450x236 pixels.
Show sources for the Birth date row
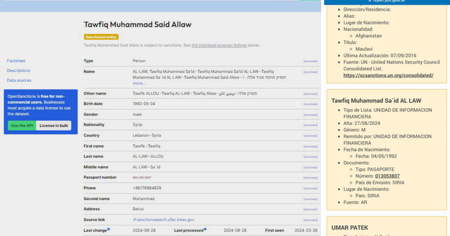[x=310, y=104]
